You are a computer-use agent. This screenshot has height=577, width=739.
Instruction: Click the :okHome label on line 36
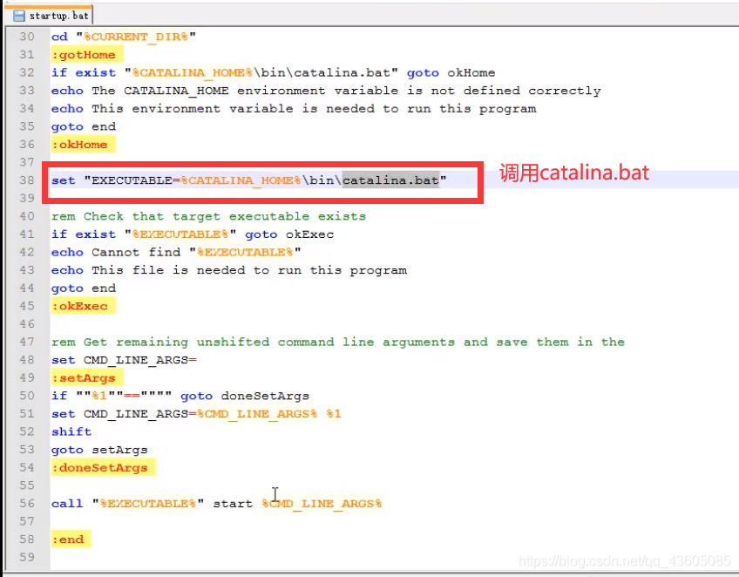click(x=83, y=145)
